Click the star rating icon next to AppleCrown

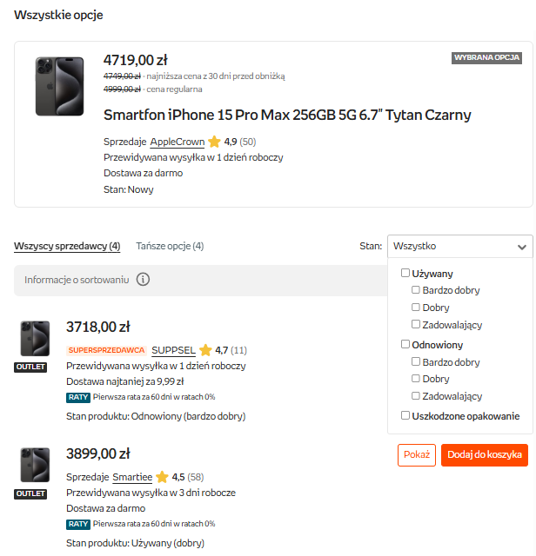click(214, 142)
